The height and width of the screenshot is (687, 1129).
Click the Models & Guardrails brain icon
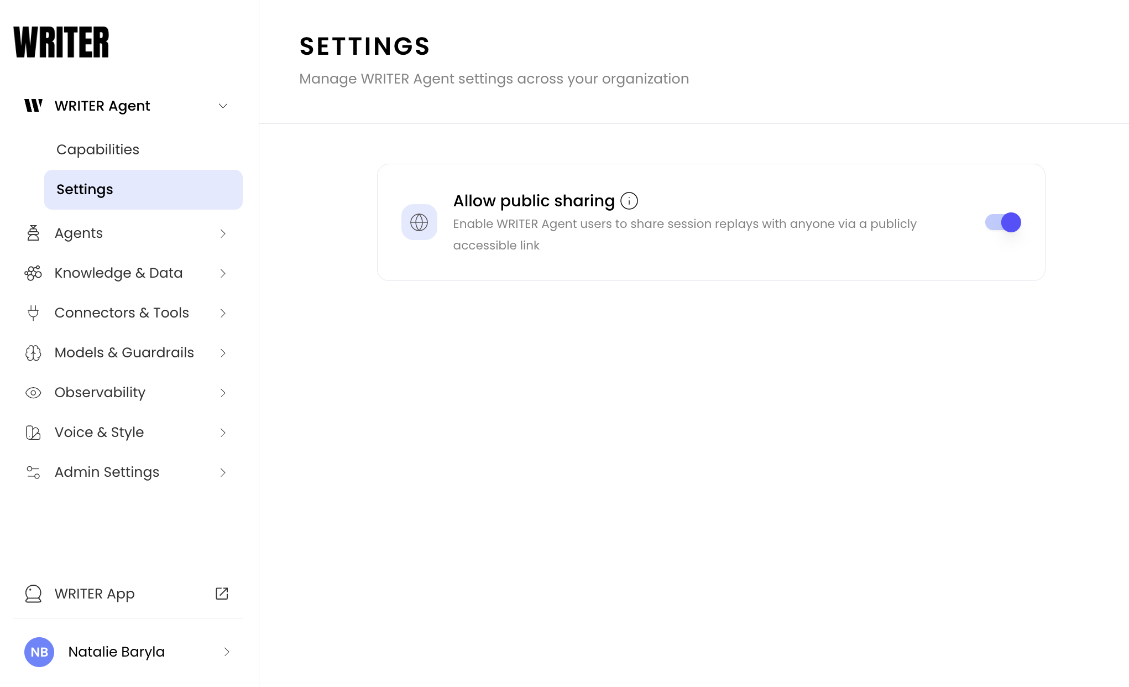click(x=33, y=353)
